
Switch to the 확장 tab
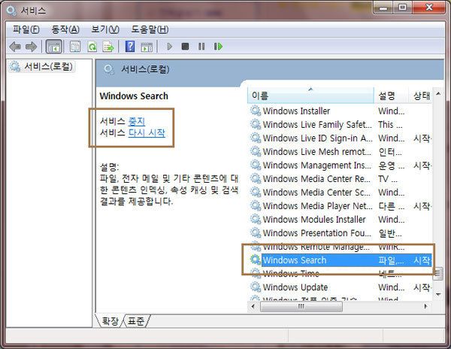click(x=110, y=321)
